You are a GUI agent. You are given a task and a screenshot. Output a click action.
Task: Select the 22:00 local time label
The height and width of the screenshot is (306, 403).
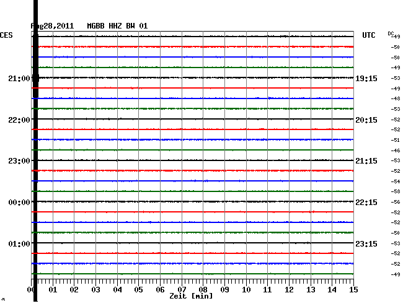tap(19, 120)
